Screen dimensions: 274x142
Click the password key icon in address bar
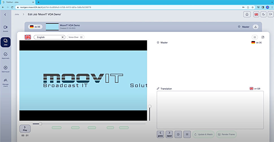pos(243,7)
